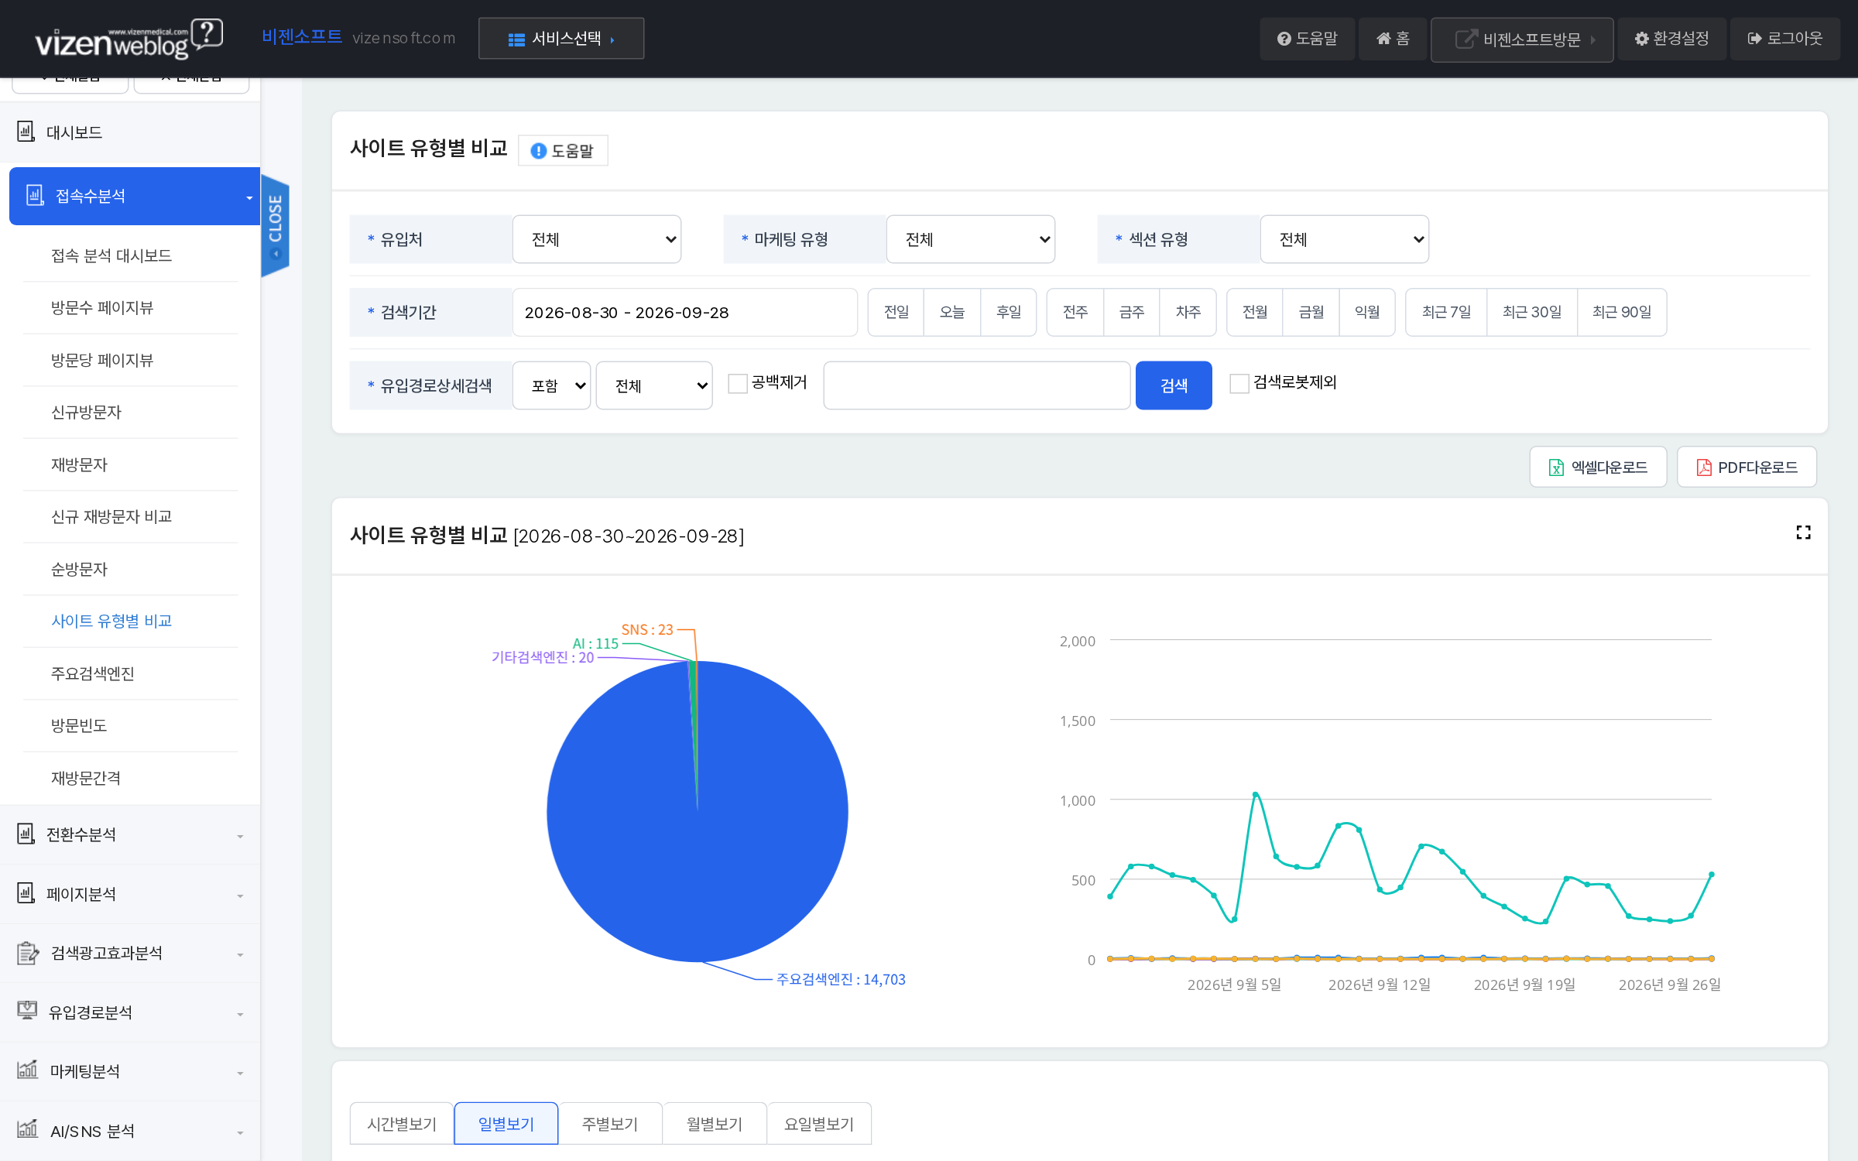The width and height of the screenshot is (1858, 1161).
Task: Click the vizenweblog logo
Action: click(129, 39)
